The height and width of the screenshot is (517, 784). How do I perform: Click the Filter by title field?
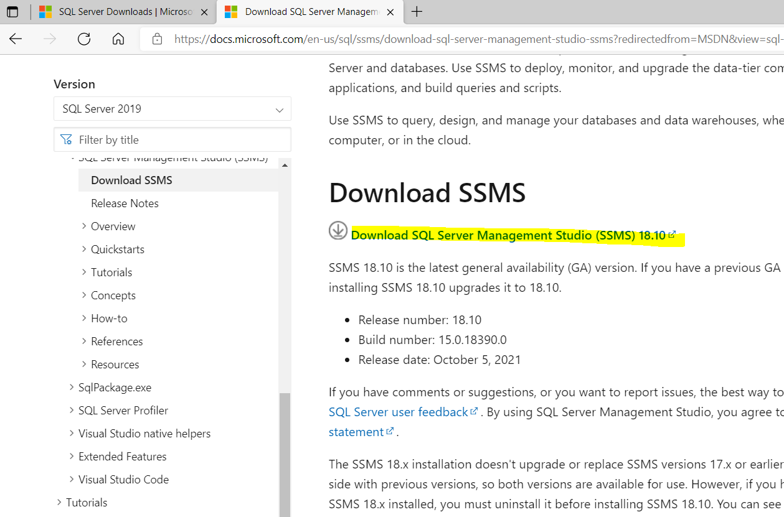click(x=172, y=139)
